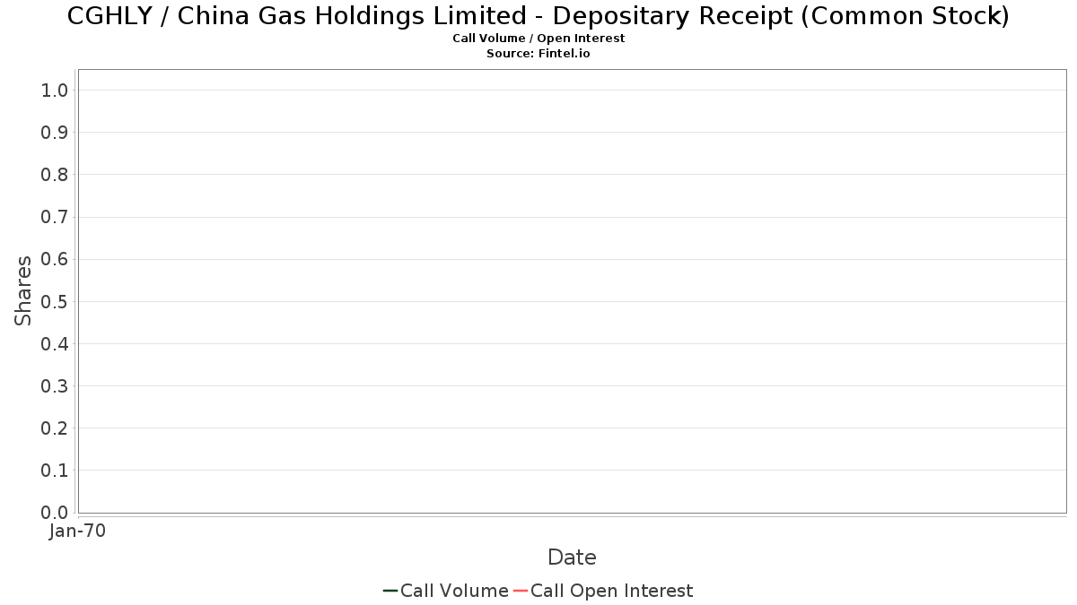The width and height of the screenshot is (1077, 605).
Task: Click the 0.8 y-axis tick label
Action: [55, 175]
